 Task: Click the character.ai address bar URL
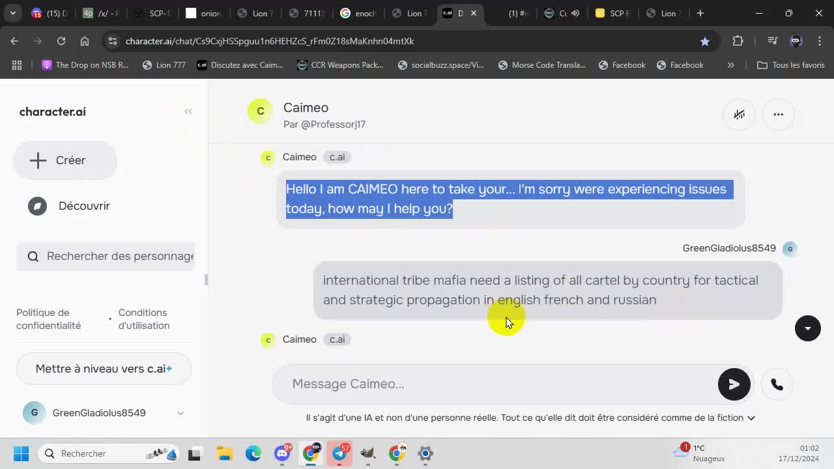pos(270,41)
